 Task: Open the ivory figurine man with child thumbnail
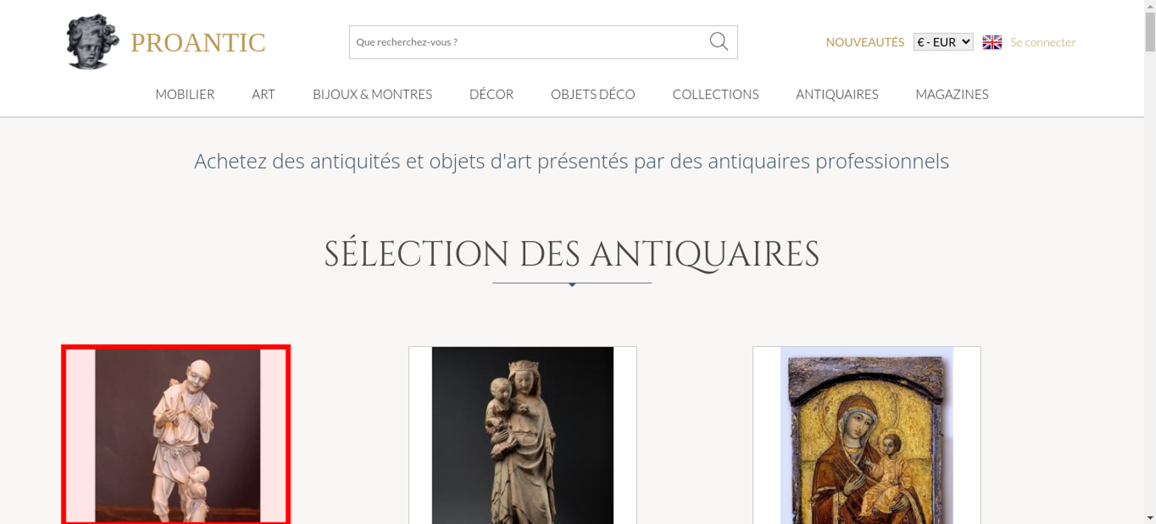pos(176,436)
